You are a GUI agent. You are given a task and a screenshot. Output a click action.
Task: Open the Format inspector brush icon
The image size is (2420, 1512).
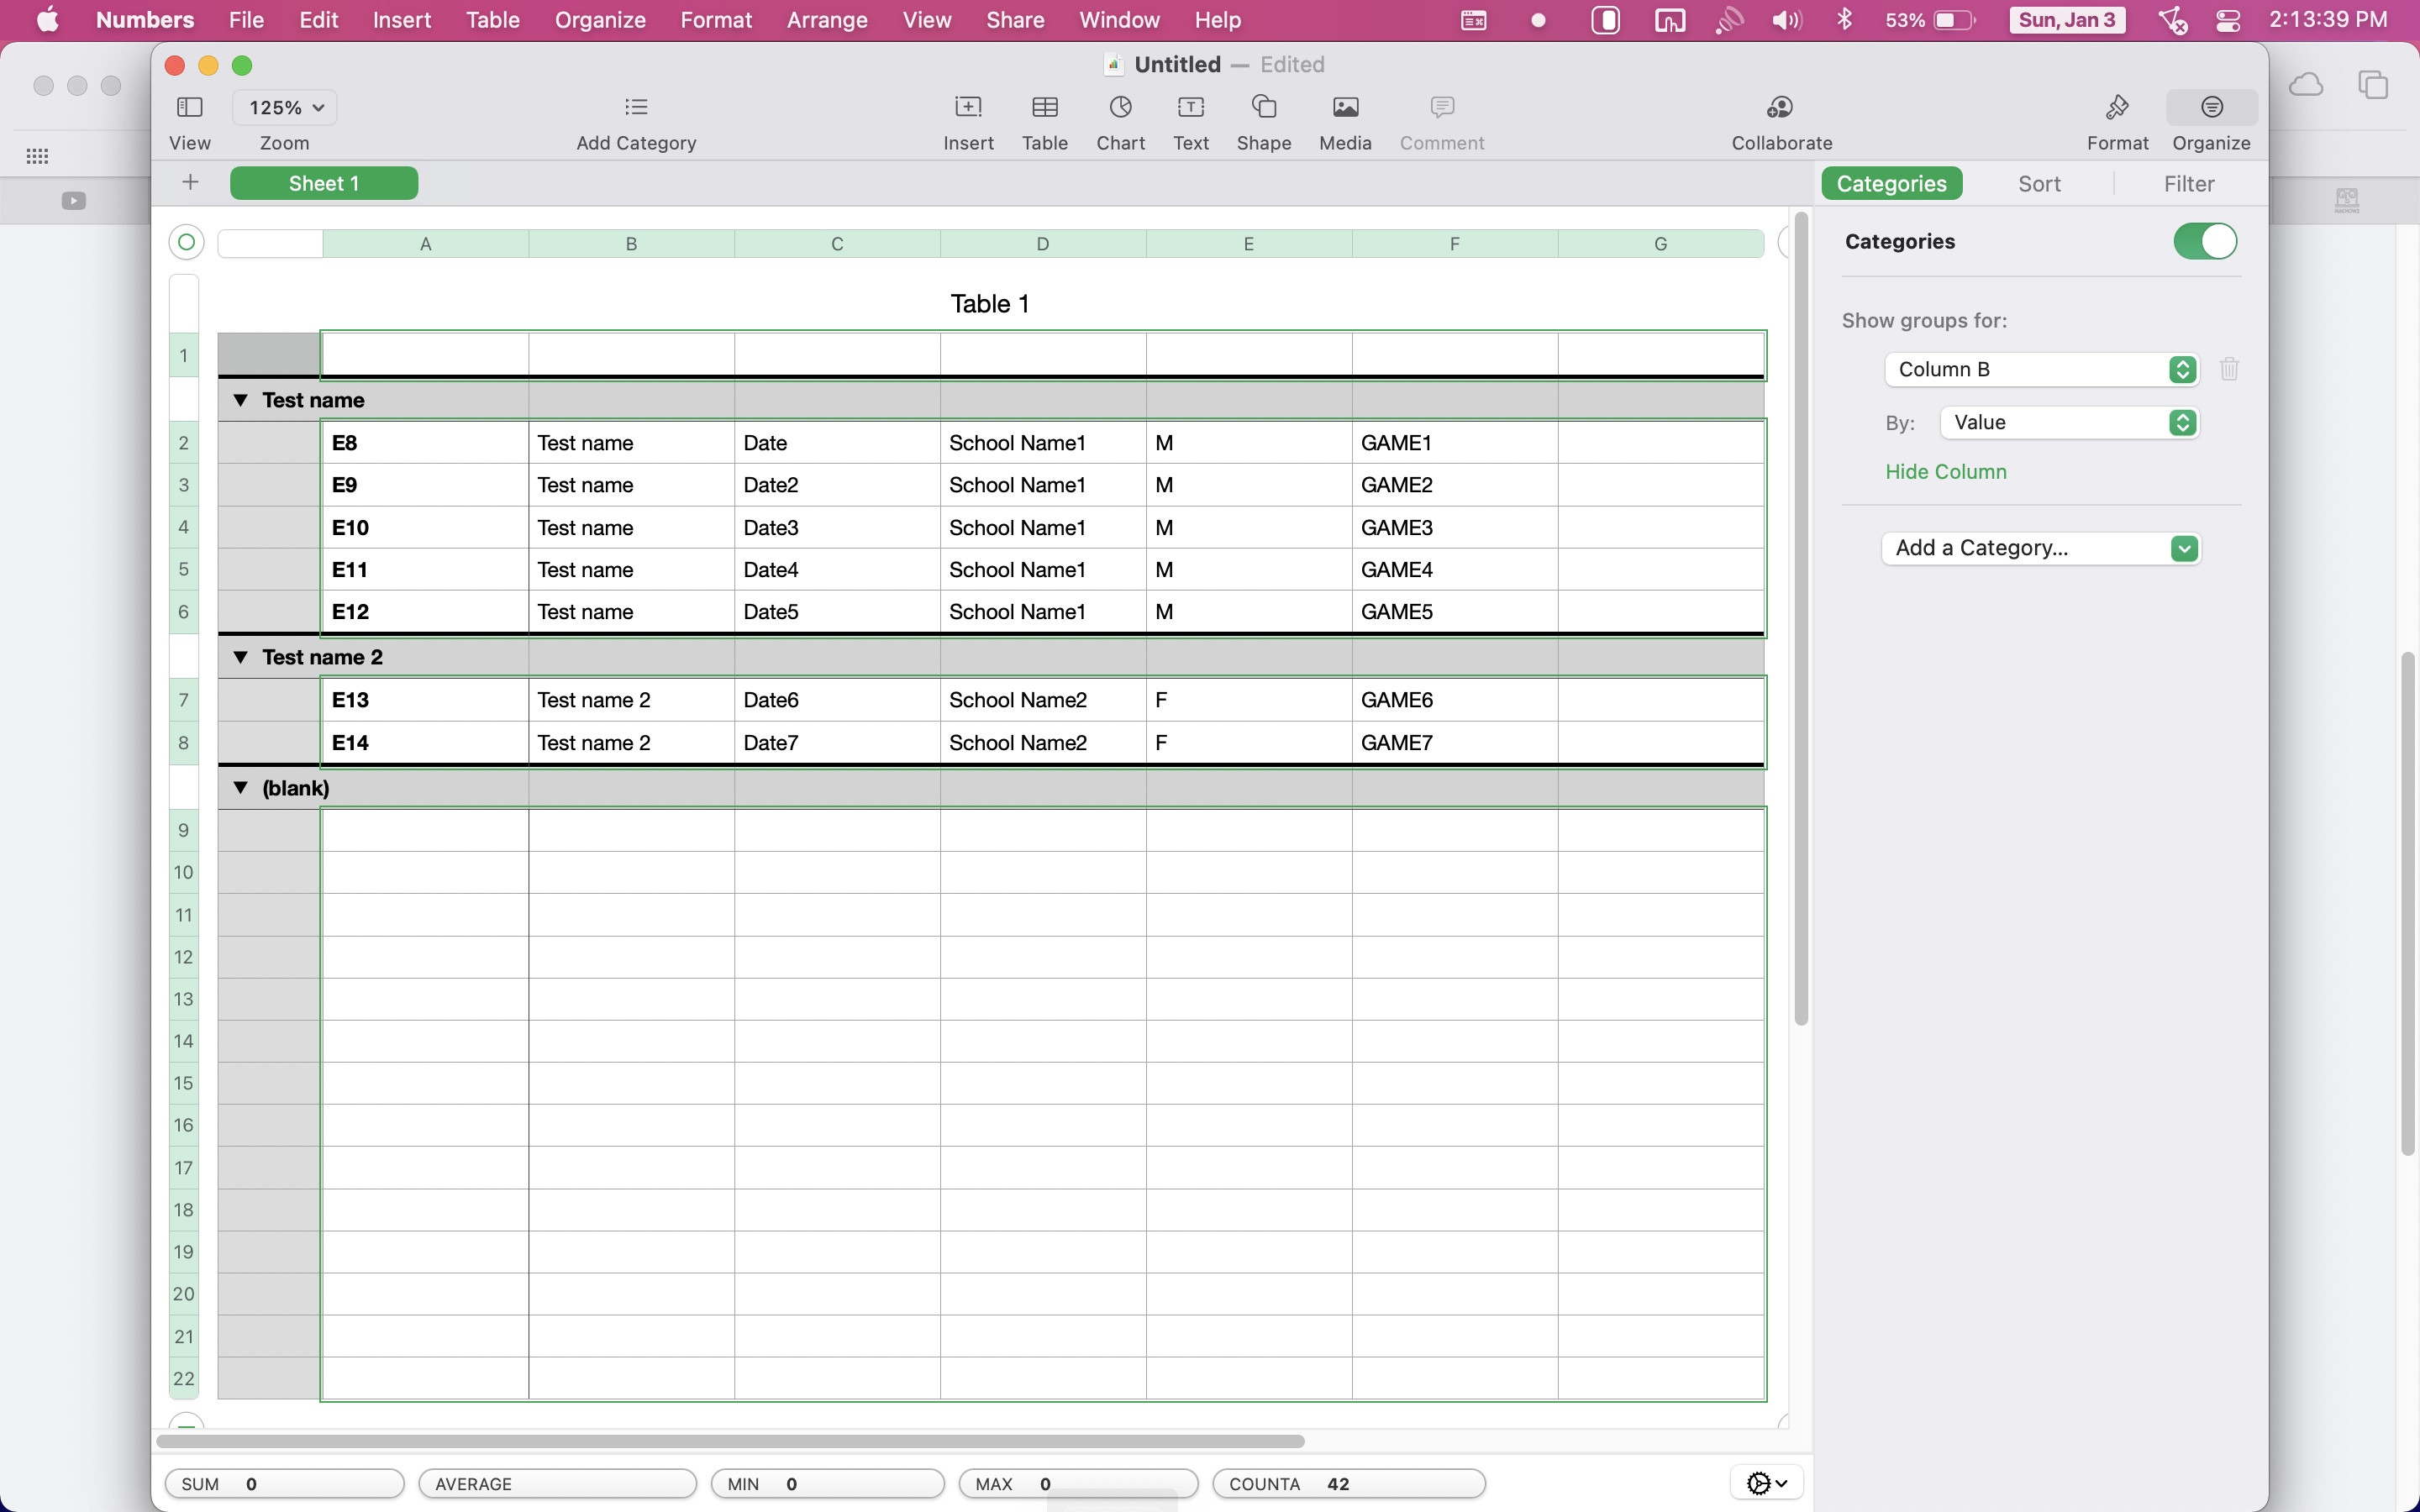[x=2116, y=108]
